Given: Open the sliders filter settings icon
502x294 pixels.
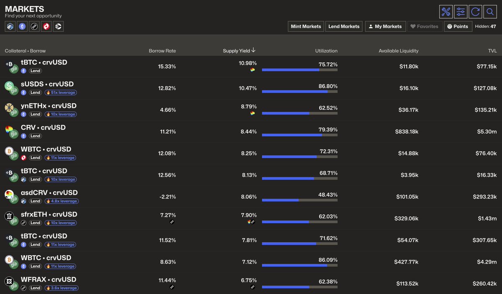Looking at the screenshot, I should point(461,12).
